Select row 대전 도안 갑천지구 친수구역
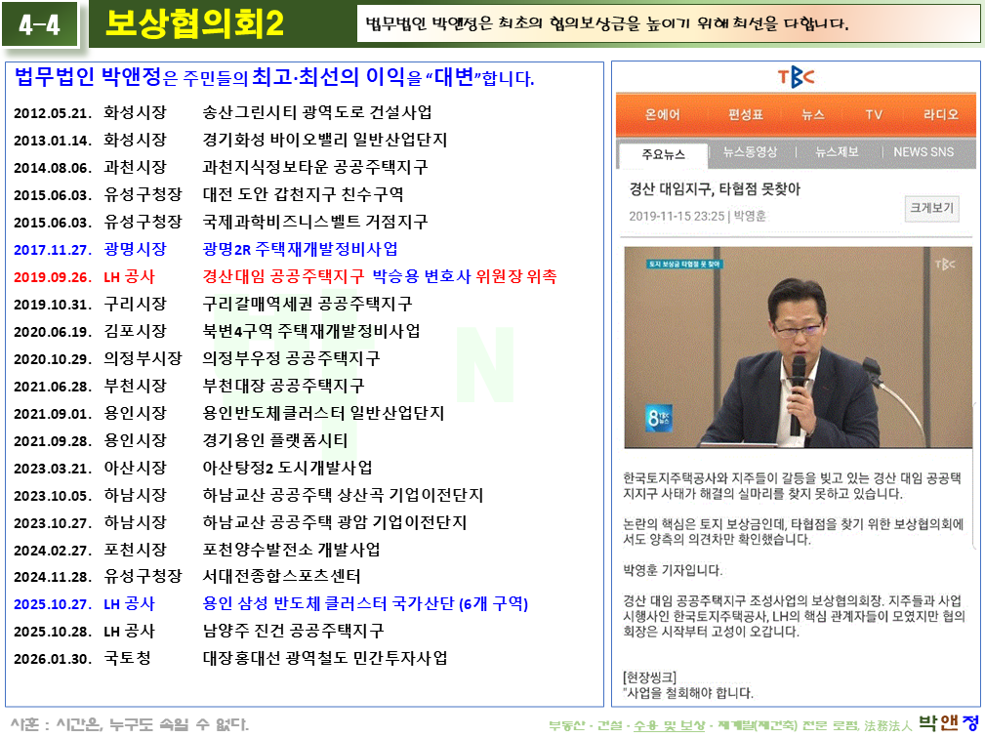Viewport: 985px width, 738px height. pos(209,194)
